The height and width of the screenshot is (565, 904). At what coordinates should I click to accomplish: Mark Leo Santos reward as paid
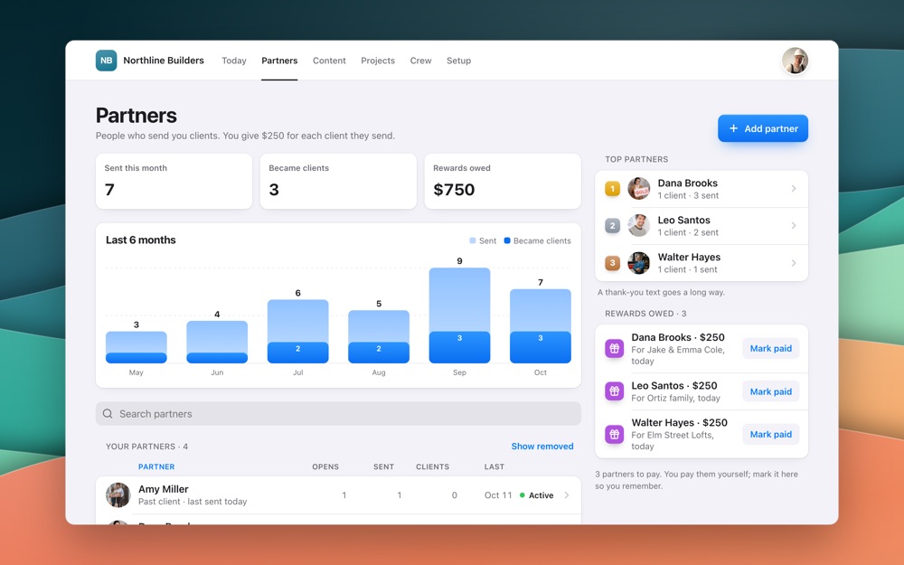point(771,391)
